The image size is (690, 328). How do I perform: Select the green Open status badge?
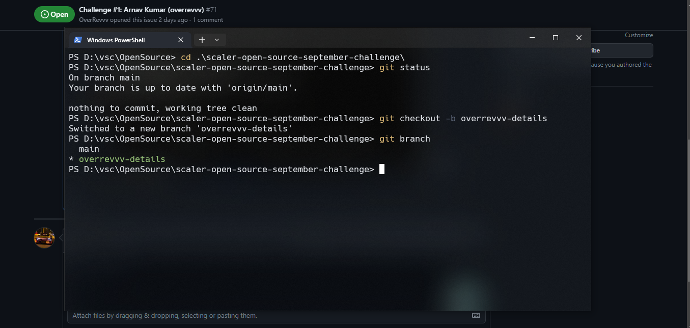[54, 14]
